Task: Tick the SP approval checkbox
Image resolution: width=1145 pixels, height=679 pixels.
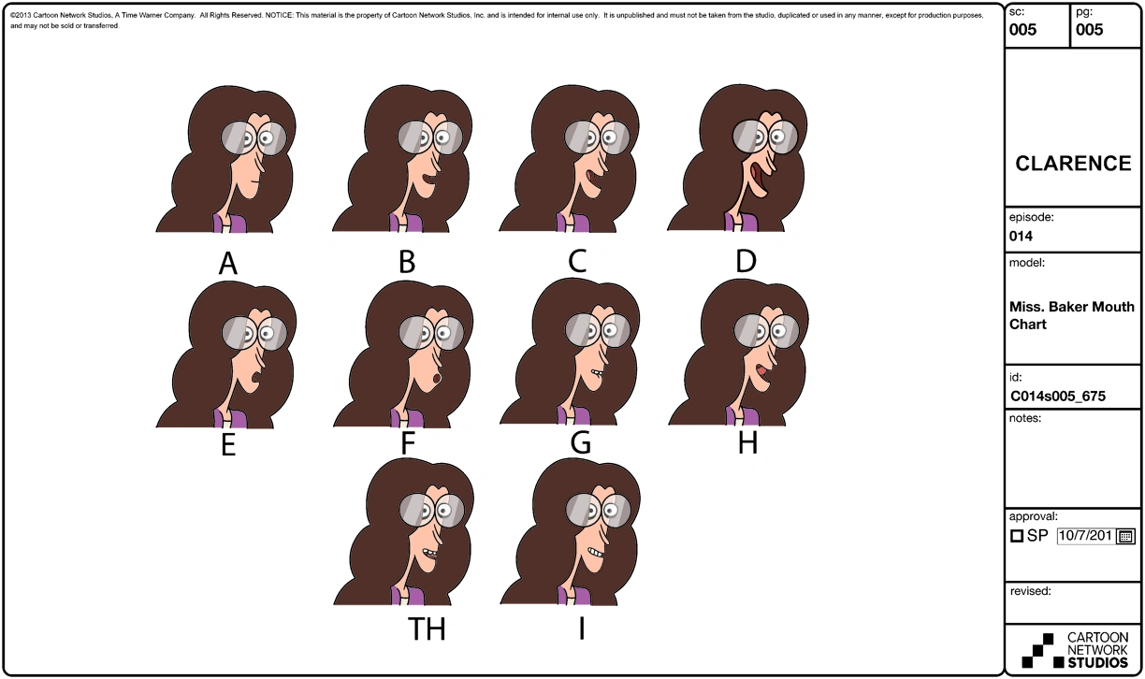Action: pos(1017,537)
